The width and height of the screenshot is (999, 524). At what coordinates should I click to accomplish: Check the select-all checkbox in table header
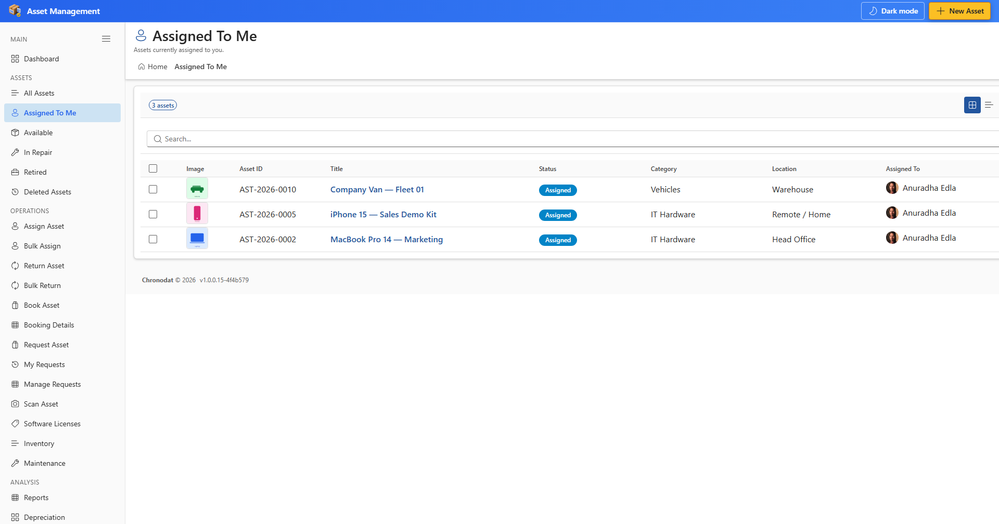(x=153, y=168)
